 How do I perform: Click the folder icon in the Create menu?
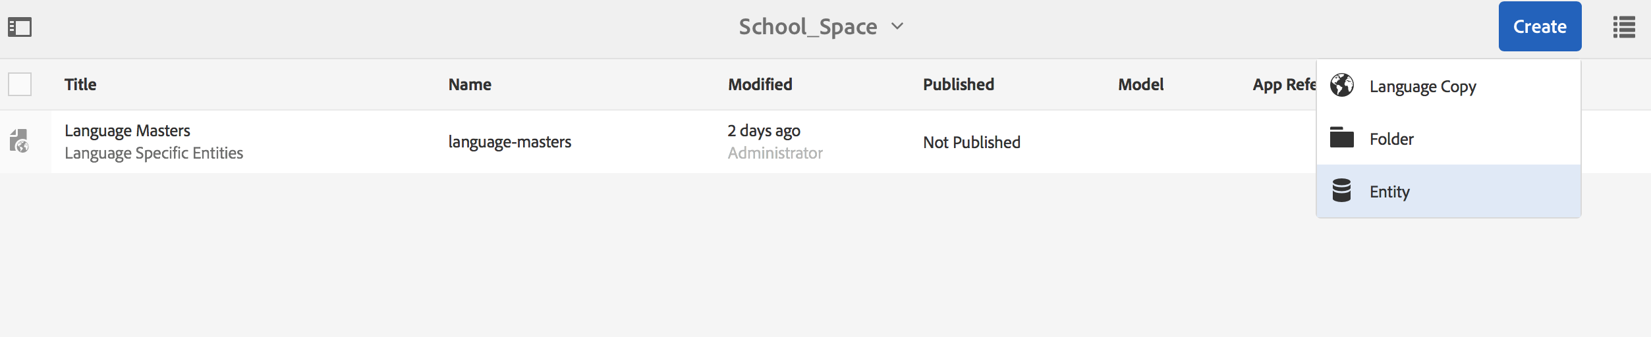coord(1341,138)
